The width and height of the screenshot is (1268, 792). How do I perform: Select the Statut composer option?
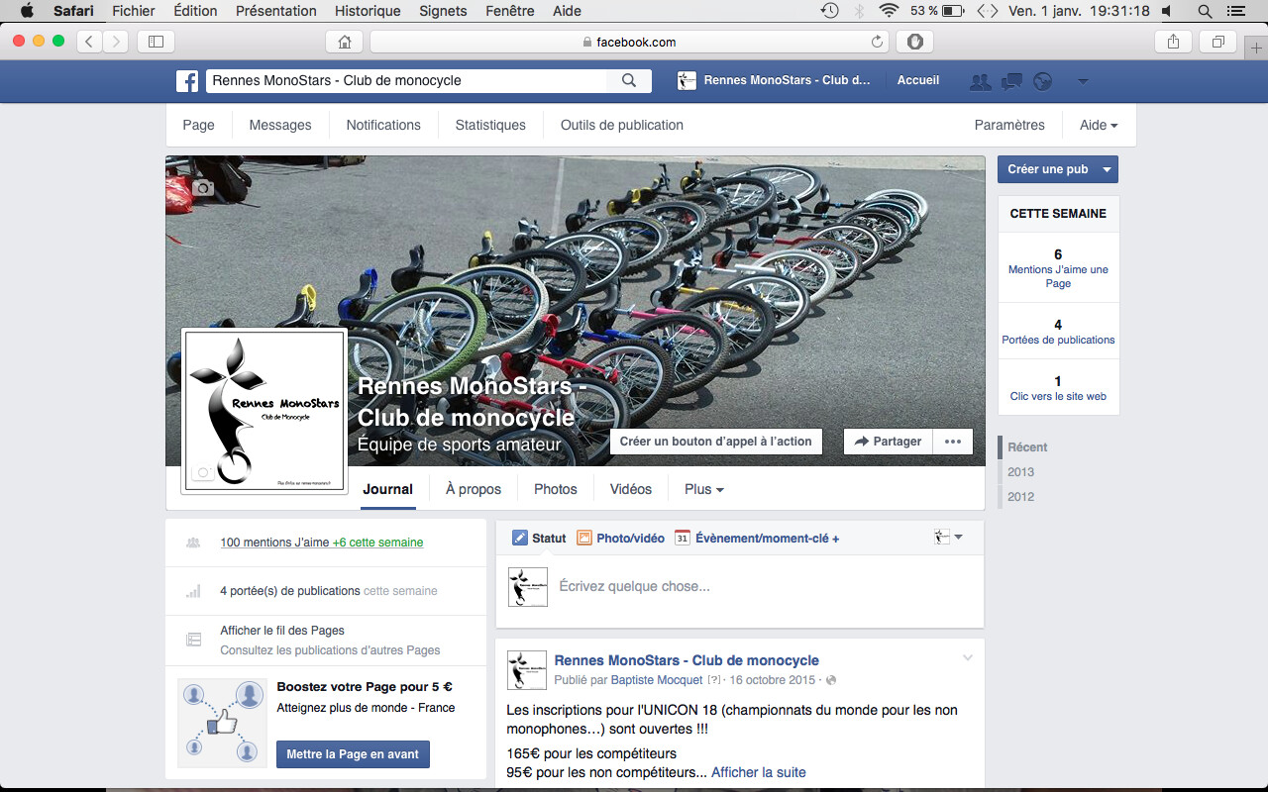click(539, 539)
